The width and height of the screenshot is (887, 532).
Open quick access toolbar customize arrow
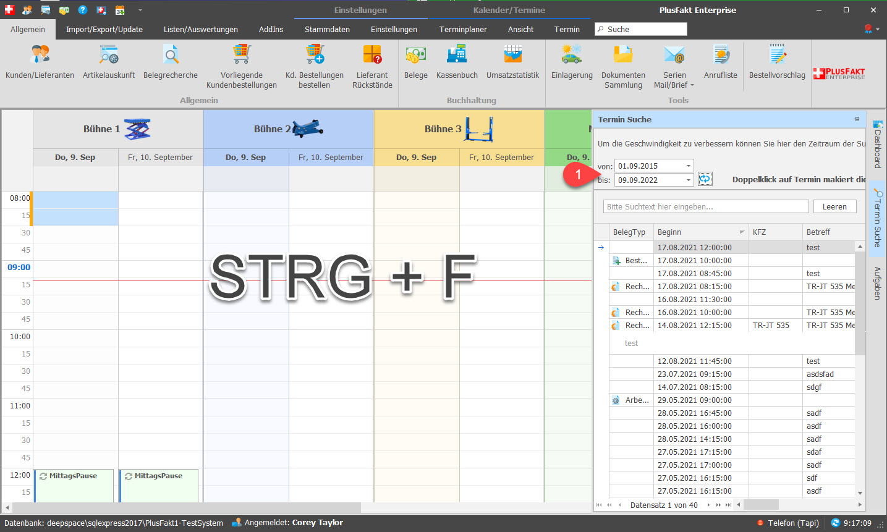[x=140, y=10]
